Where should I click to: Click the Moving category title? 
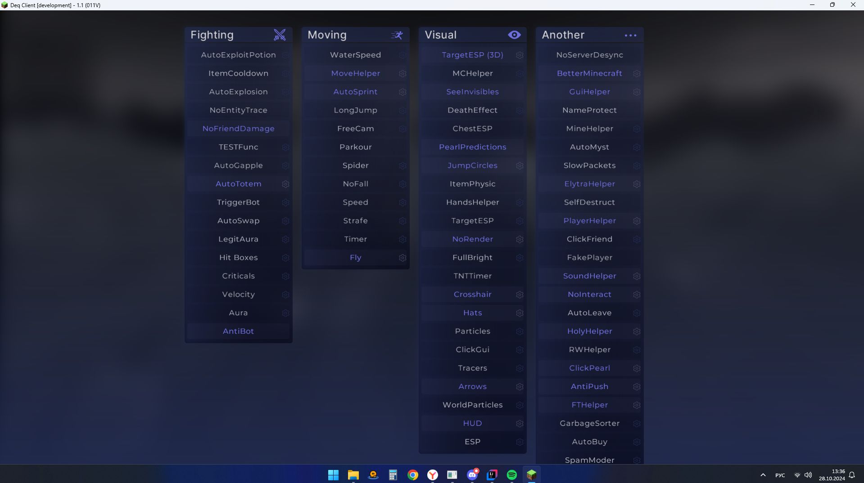pyautogui.click(x=327, y=35)
